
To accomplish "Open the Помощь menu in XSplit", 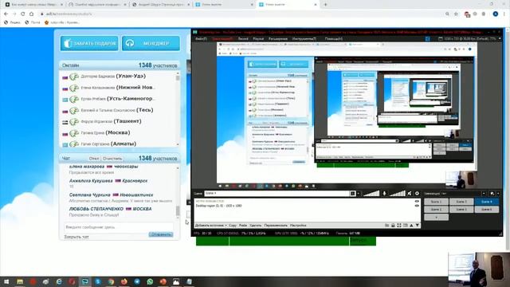I will pyautogui.click(x=334, y=39).
